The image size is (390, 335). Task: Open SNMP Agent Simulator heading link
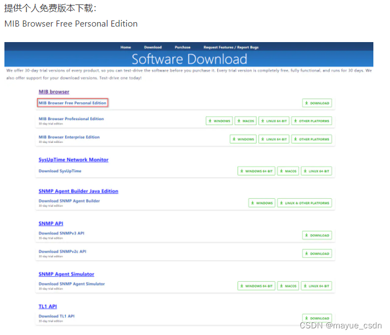[66, 274]
